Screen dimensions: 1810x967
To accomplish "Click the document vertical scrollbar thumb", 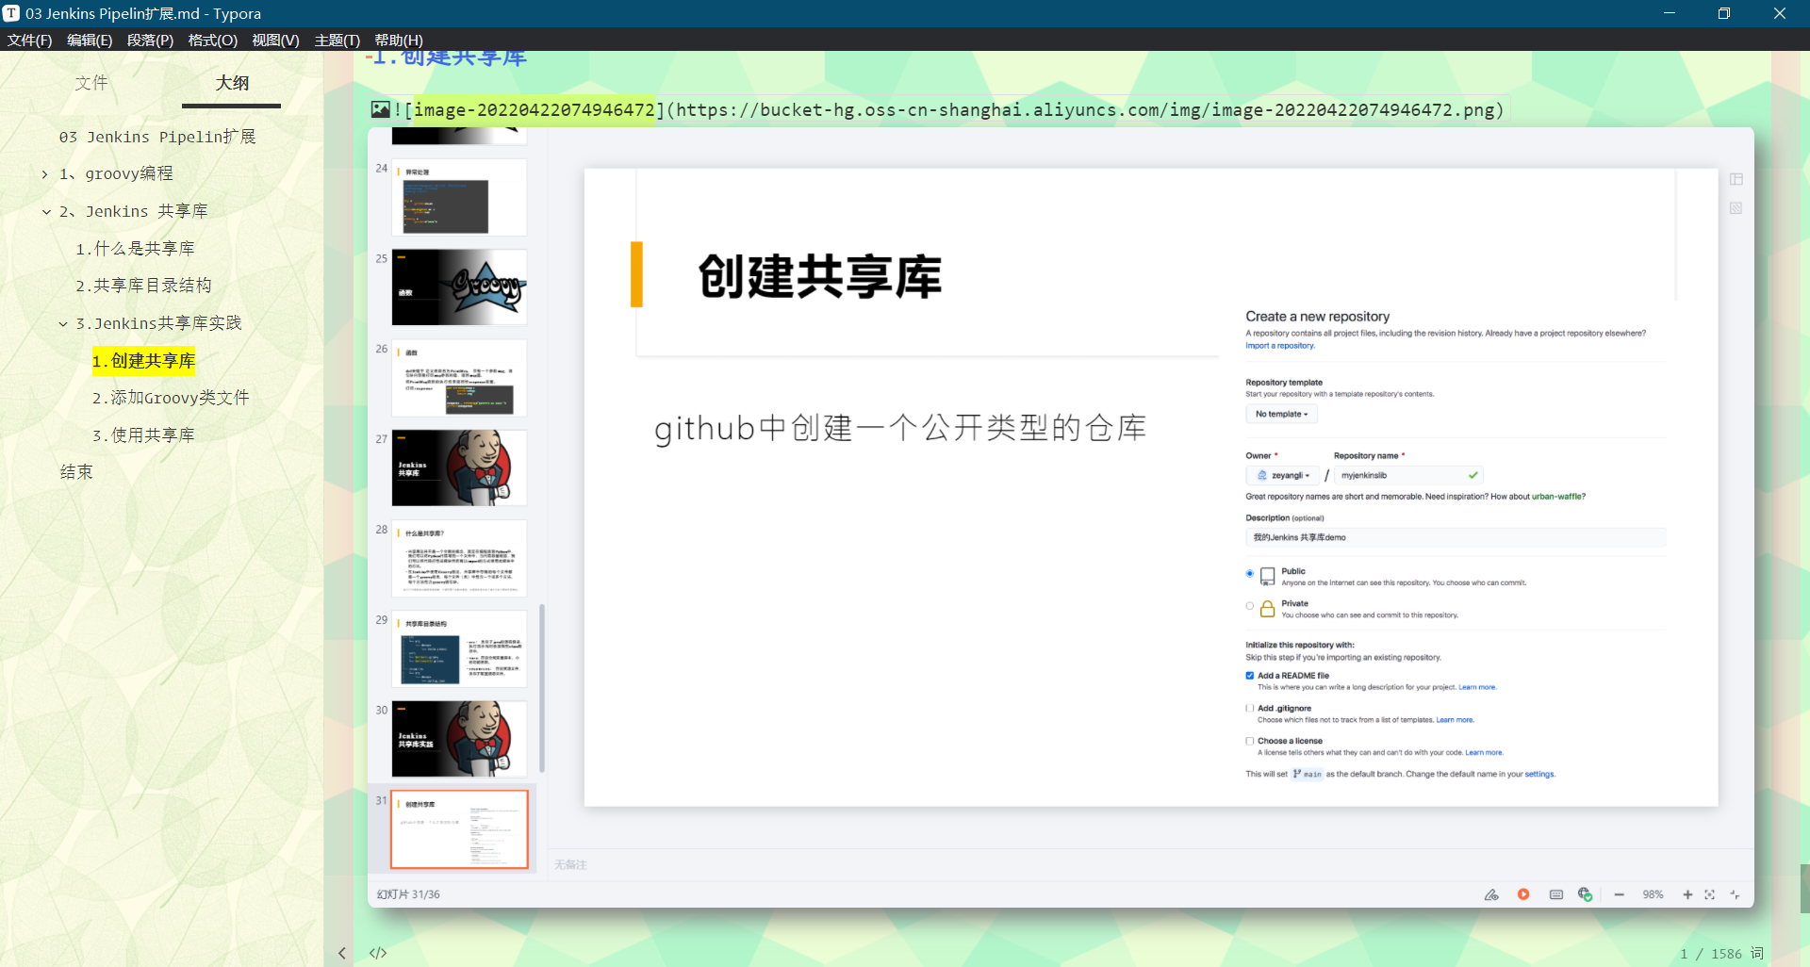I will 1804,889.
